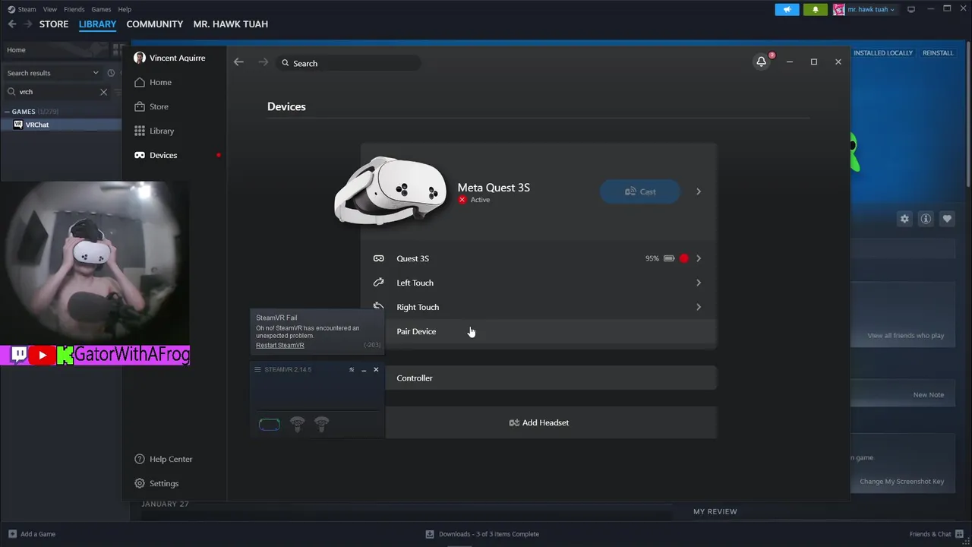Image resolution: width=972 pixels, height=547 pixels.
Task: Open VRChat game settings gear
Action: pyautogui.click(x=904, y=219)
